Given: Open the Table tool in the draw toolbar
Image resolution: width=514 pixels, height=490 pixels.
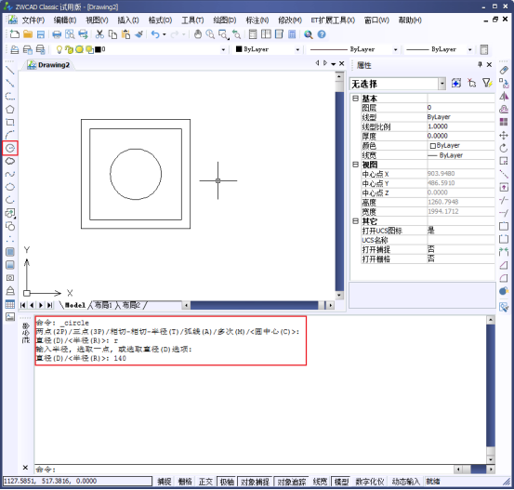Looking at the screenshot, I should coord(10,304).
